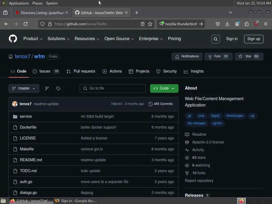
Task: Switch to Pull requests tab
Action: tap(81, 71)
